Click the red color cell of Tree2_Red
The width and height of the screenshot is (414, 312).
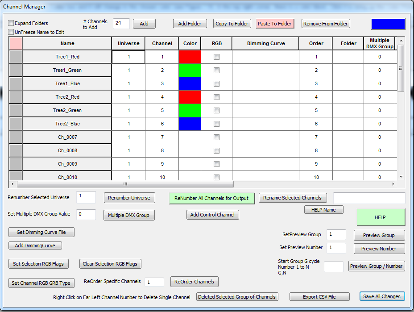tap(190, 97)
